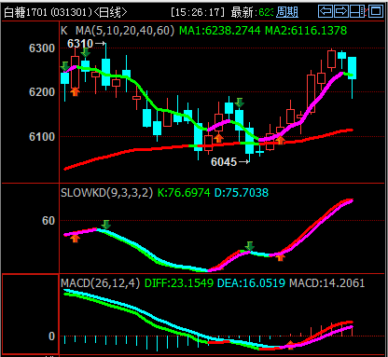The height and width of the screenshot is (357, 388).
Task: Click the DIFF:23.1549 value
Action: click(x=179, y=283)
